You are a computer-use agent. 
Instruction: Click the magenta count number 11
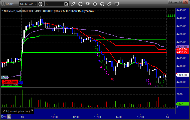tap(149, 84)
